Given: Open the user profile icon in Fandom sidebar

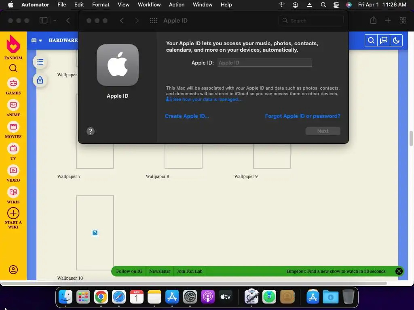Looking at the screenshot, I should tap(13, 270).
